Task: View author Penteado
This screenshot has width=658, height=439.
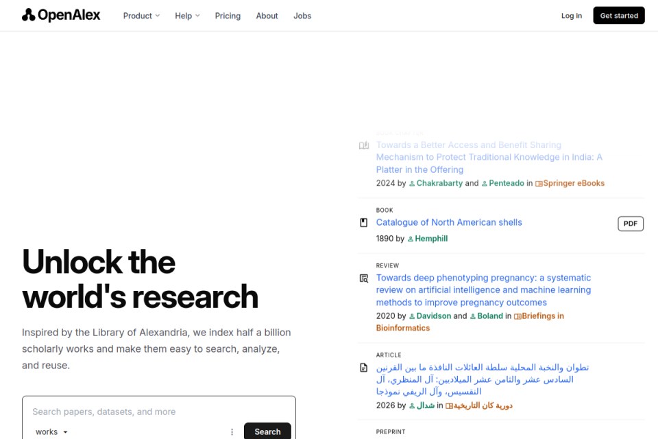Action: click(507, 183)
